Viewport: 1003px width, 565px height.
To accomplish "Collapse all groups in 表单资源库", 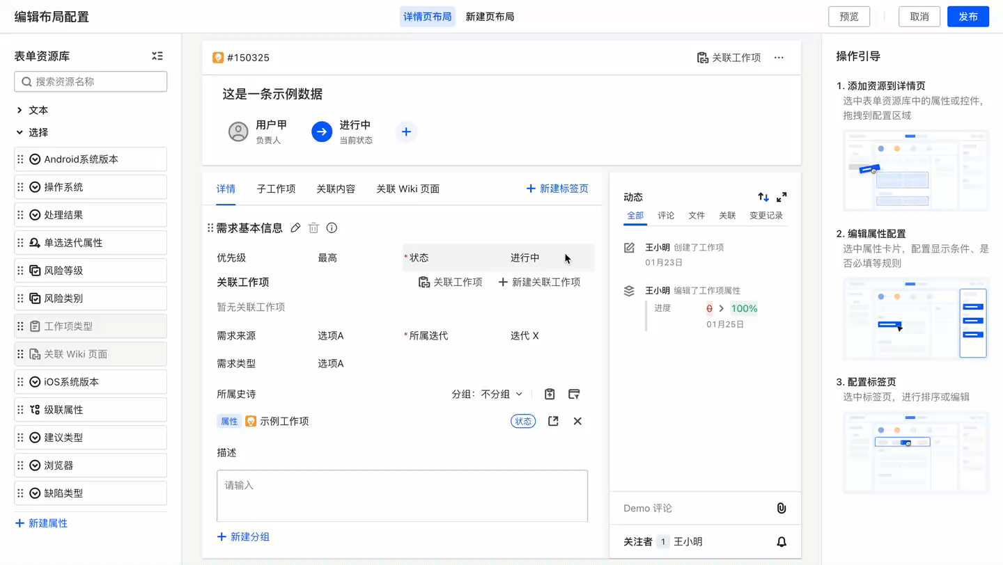I will click(157, 56).
